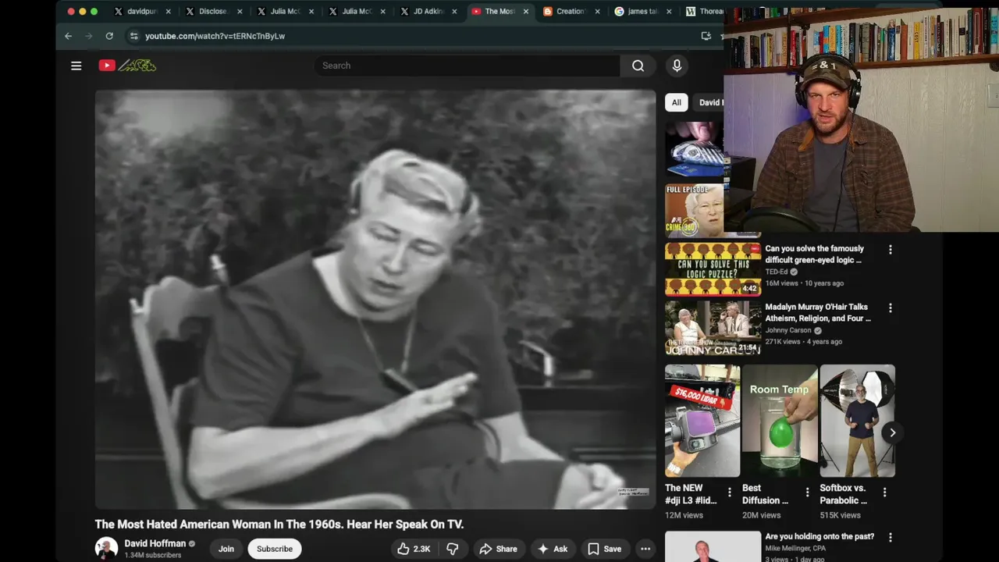Open the YouTube guide hamburger menu

coord(76,66)
